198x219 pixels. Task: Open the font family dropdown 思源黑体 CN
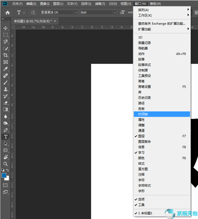click(x=76, y=13)
